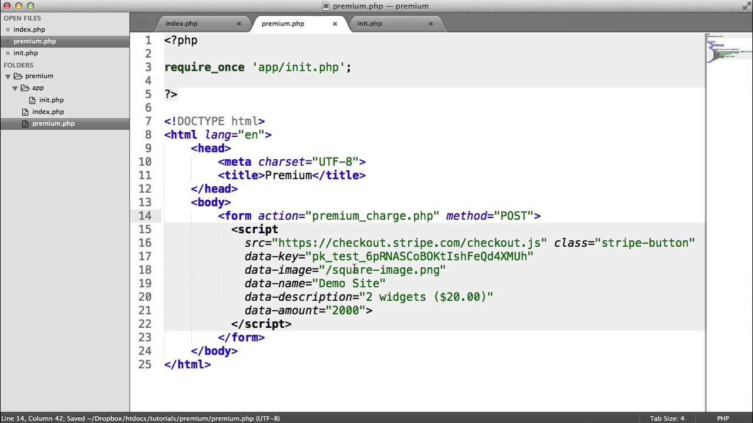
Task: Close premium.php in the Open Files list
Action: 8,41
